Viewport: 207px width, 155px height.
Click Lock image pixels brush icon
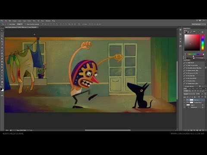pyautogui.click(x=190, y=97)
